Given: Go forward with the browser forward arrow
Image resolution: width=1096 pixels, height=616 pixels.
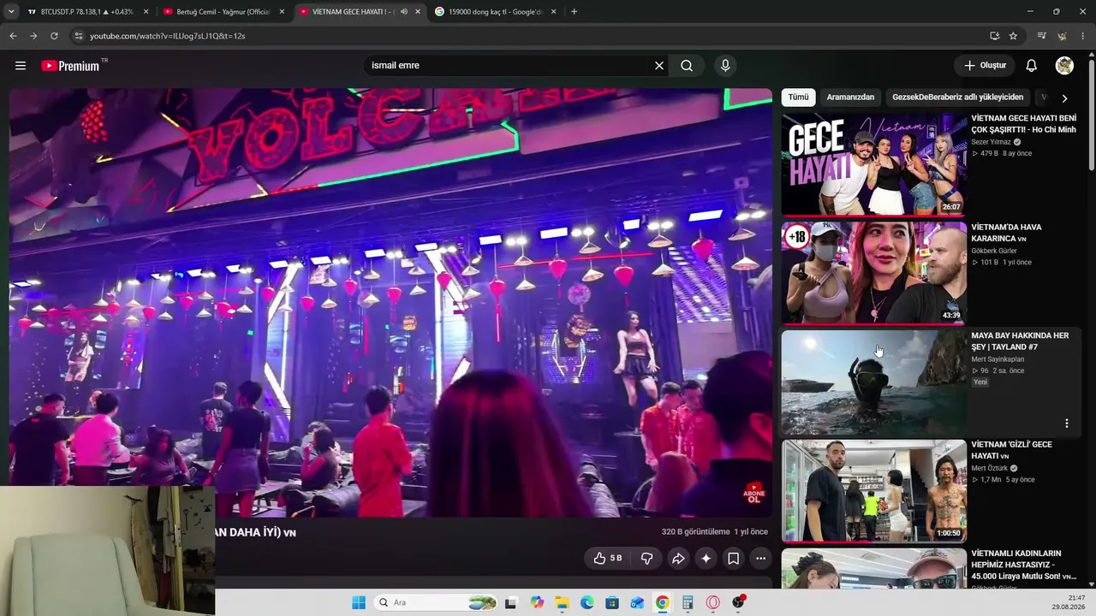Looking at the screenshot, I should click(x=33, y=36).
